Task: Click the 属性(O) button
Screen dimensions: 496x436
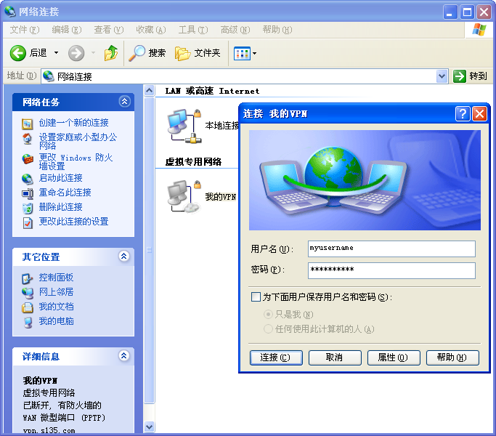Action: coord(387,358)
